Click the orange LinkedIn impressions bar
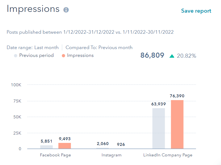Screen dimensions: 221x165 coord(177,124)
